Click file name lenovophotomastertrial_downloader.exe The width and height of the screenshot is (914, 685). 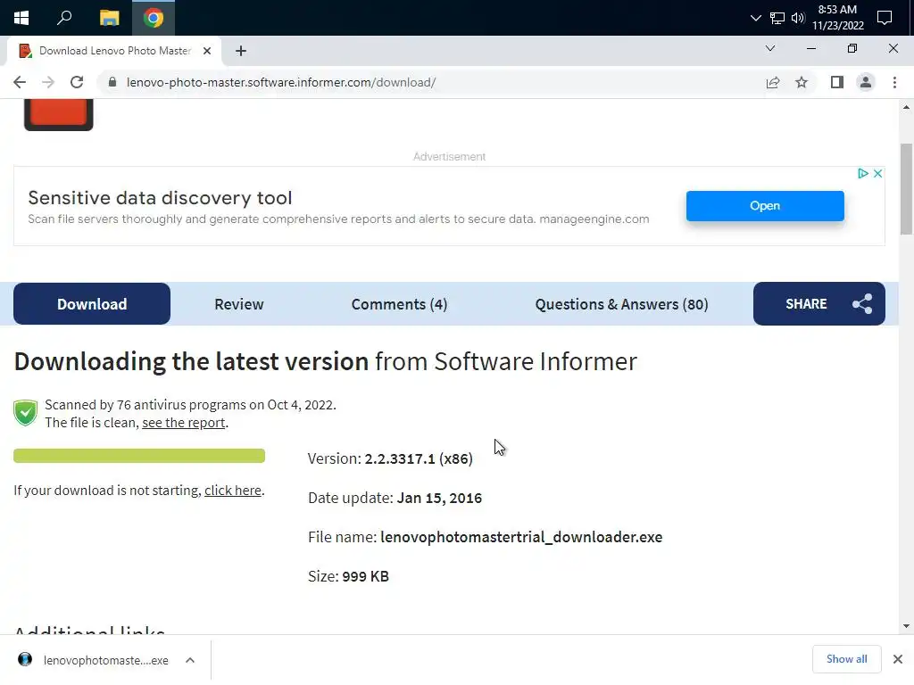click(521, 537)
